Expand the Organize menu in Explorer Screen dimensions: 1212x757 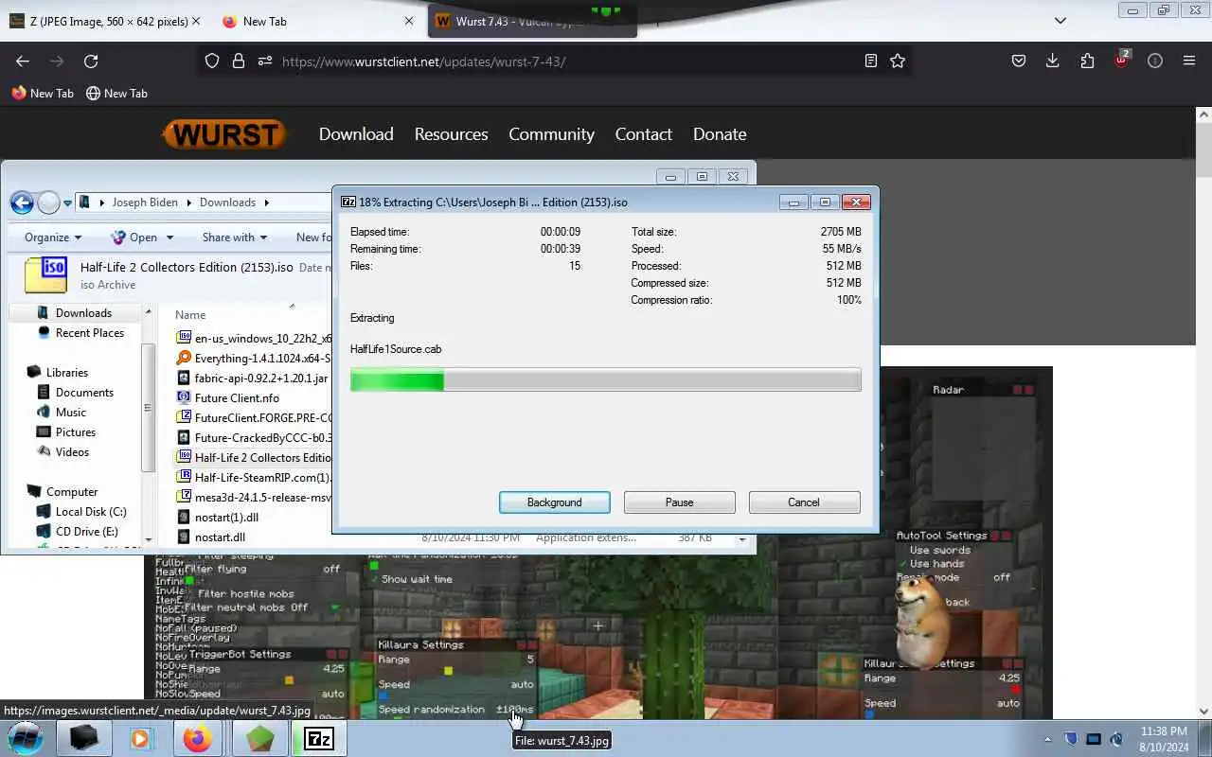(53, 238)
